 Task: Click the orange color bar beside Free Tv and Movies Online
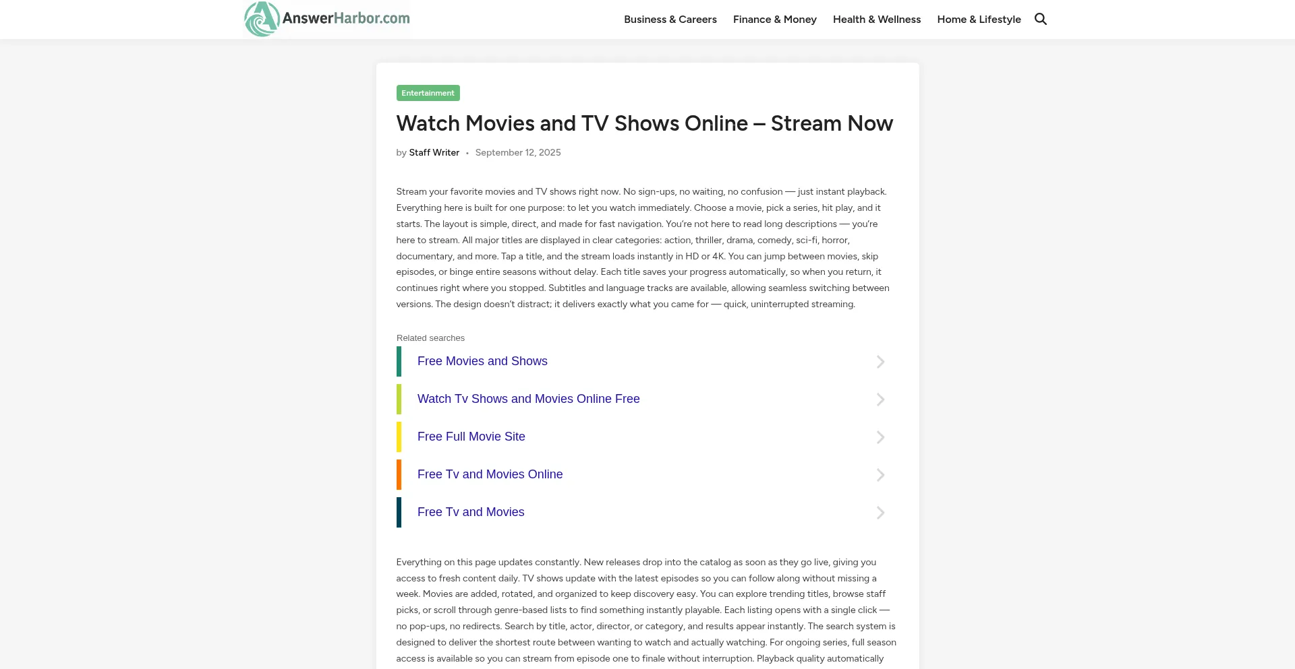pyautogui.click(x=399, y=474)
